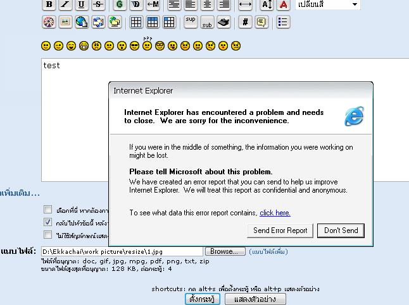Insert FTP link icon

pyautogui.click(x=115, y=22)
